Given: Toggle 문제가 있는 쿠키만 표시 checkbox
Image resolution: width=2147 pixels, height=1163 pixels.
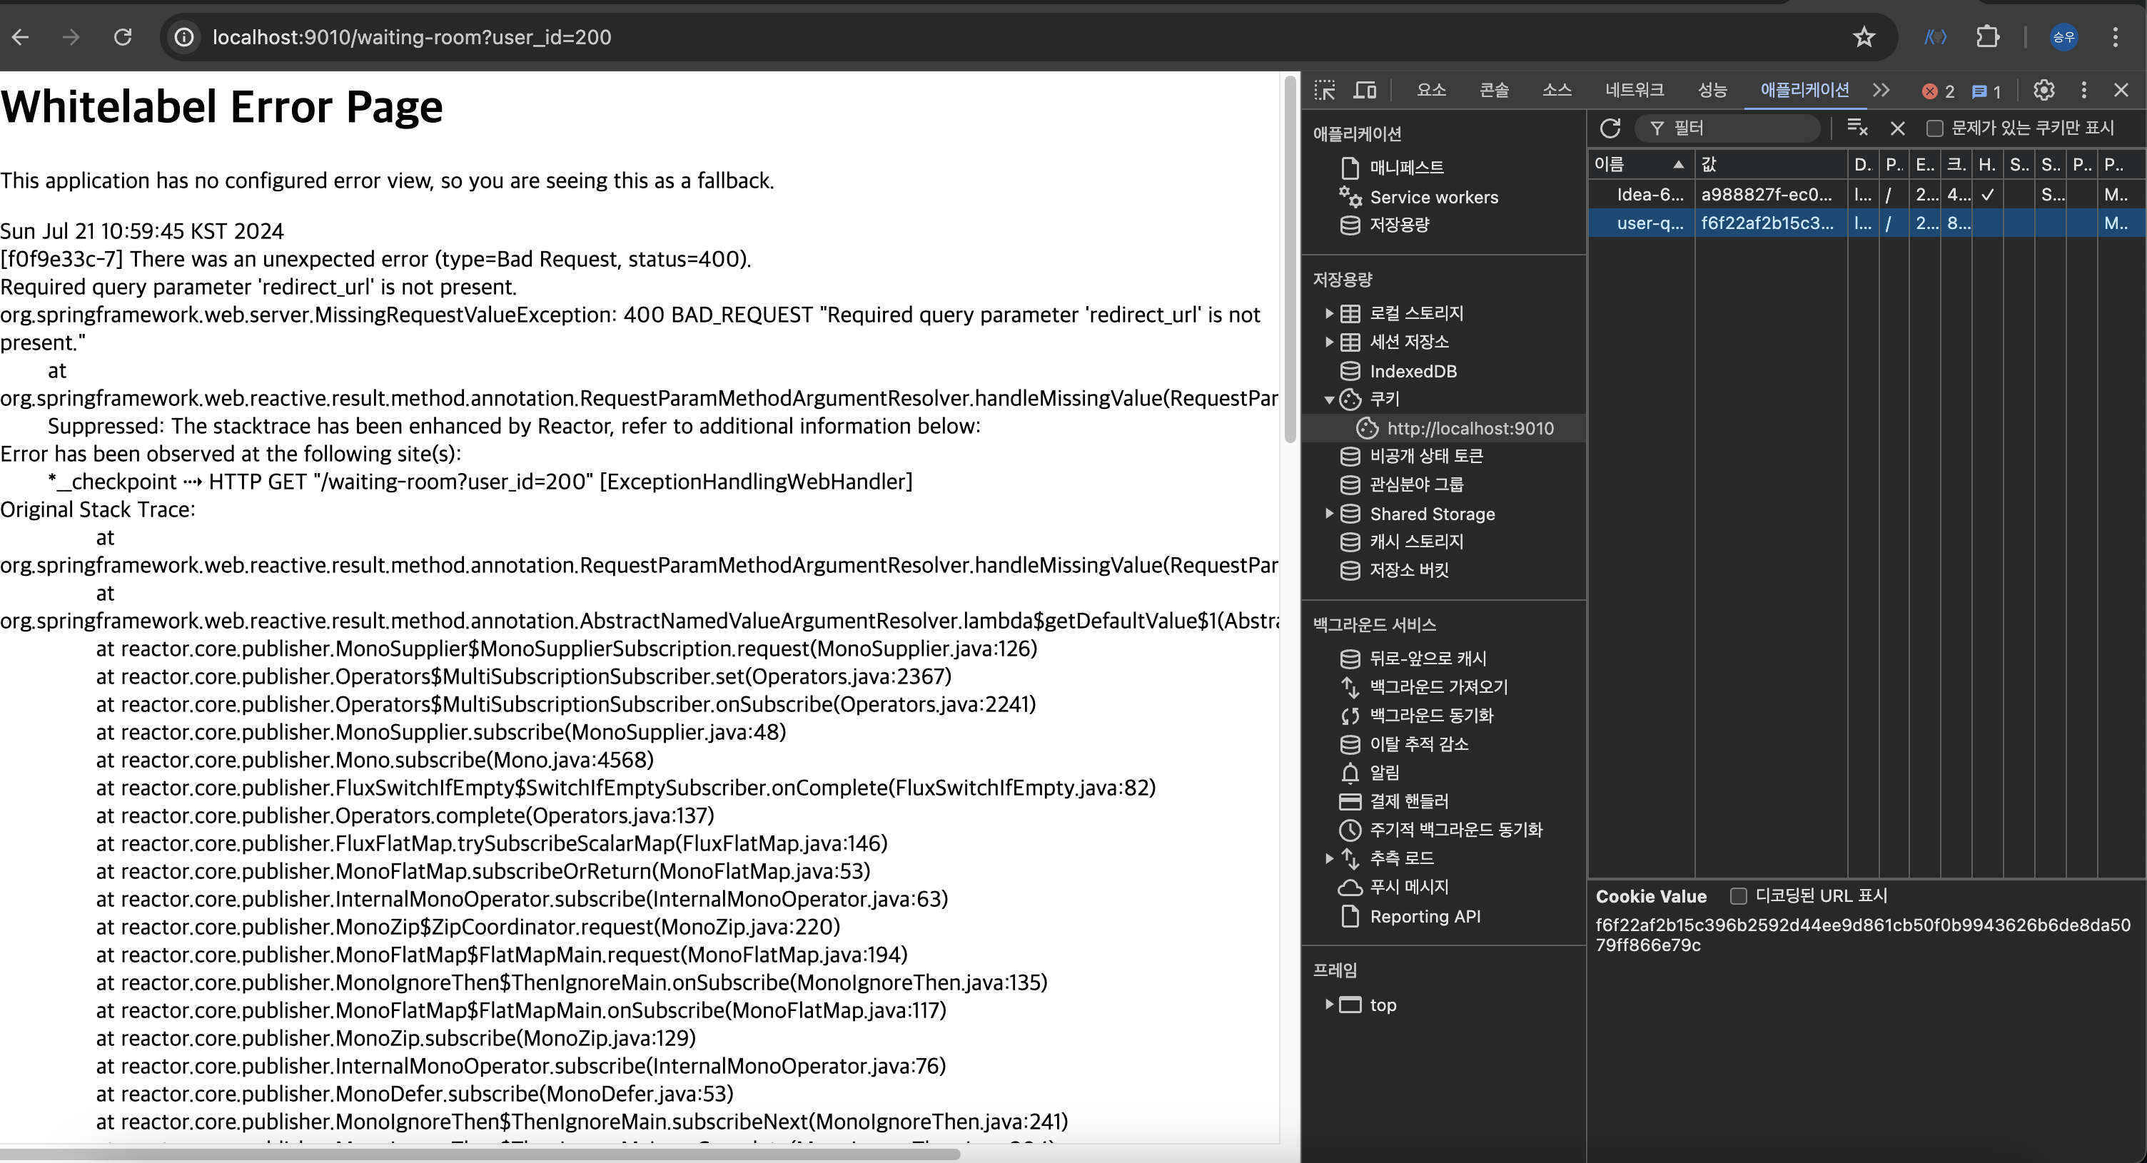Looking at the screenshot, I should coord(1935,128).
